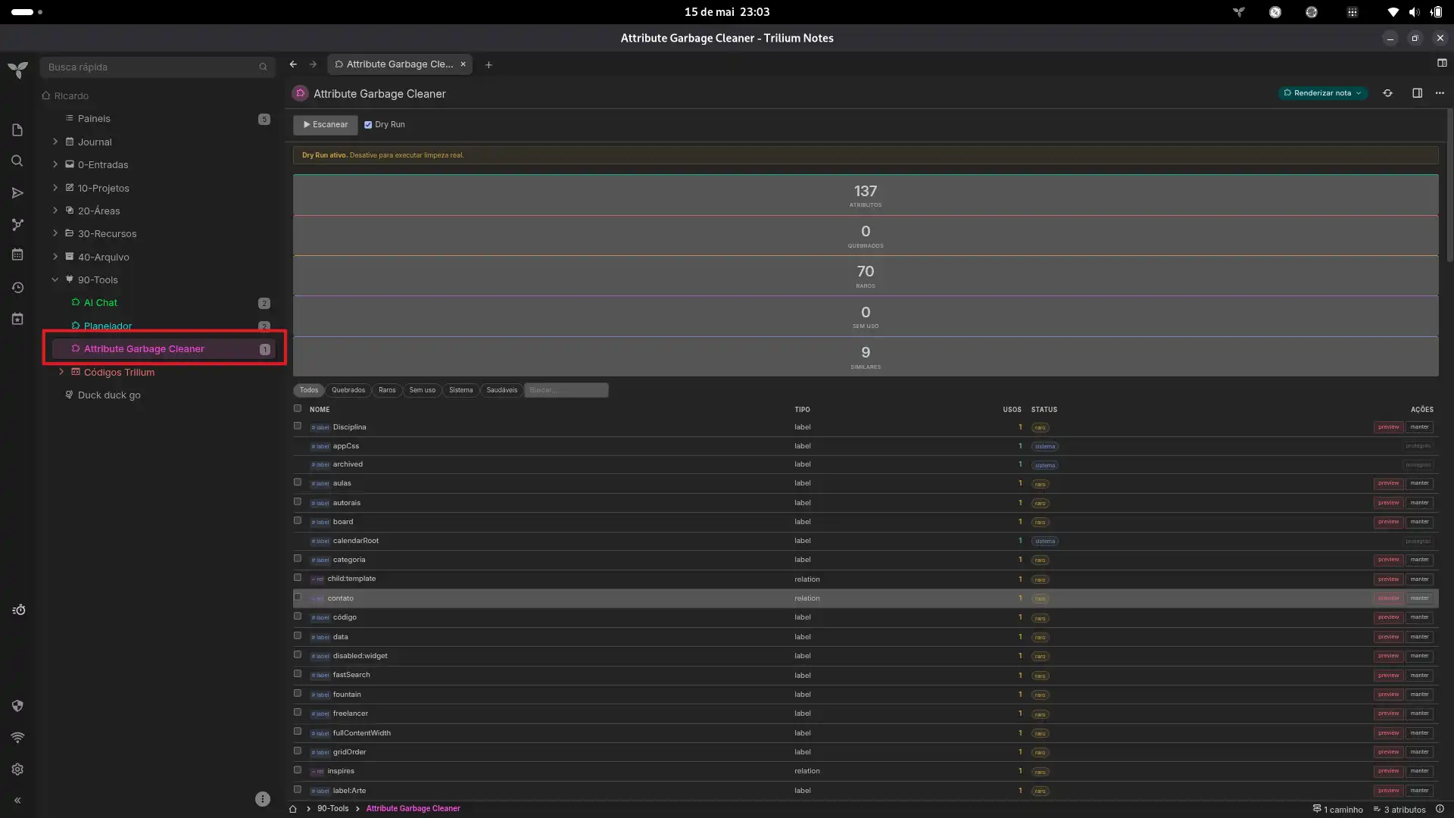Expand the 40-Arquivo tree node
This screenshot has width=1454, height=818.
click(55, 256)
